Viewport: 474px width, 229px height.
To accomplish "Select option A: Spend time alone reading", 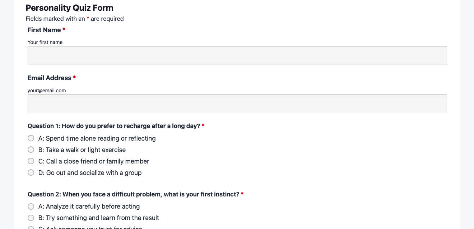I will (x=31, y=138).
